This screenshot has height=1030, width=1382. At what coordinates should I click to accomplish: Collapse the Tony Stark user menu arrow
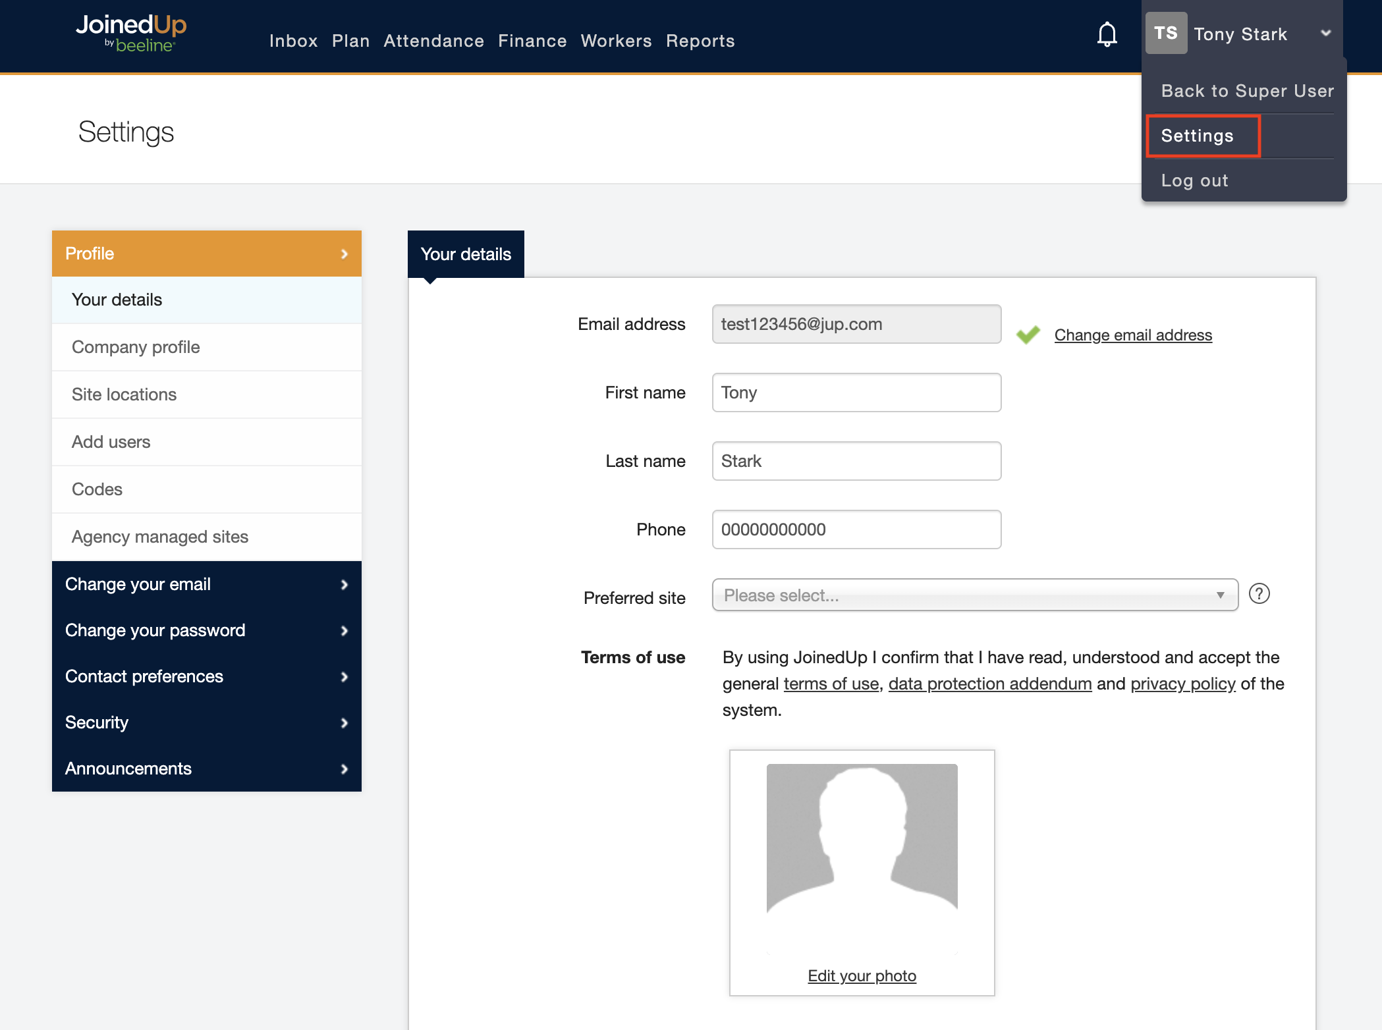tap(1326, 33)
